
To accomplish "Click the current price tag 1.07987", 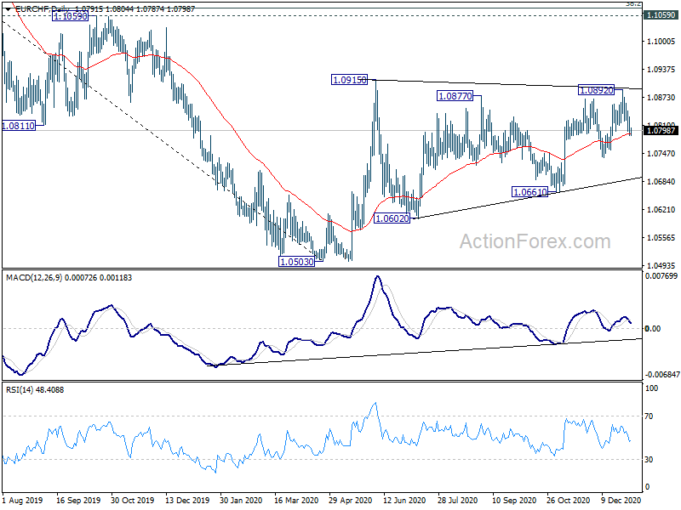I will click(x=661, y=130).
